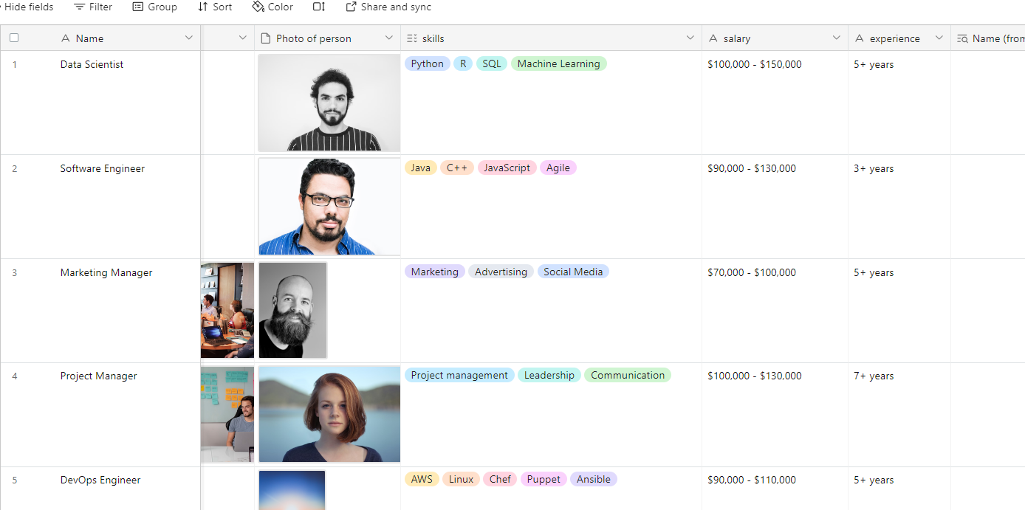This screenshot has height=510, width=1025.
Task: Select the JavaScript skill tag
Action: (507, 168)
